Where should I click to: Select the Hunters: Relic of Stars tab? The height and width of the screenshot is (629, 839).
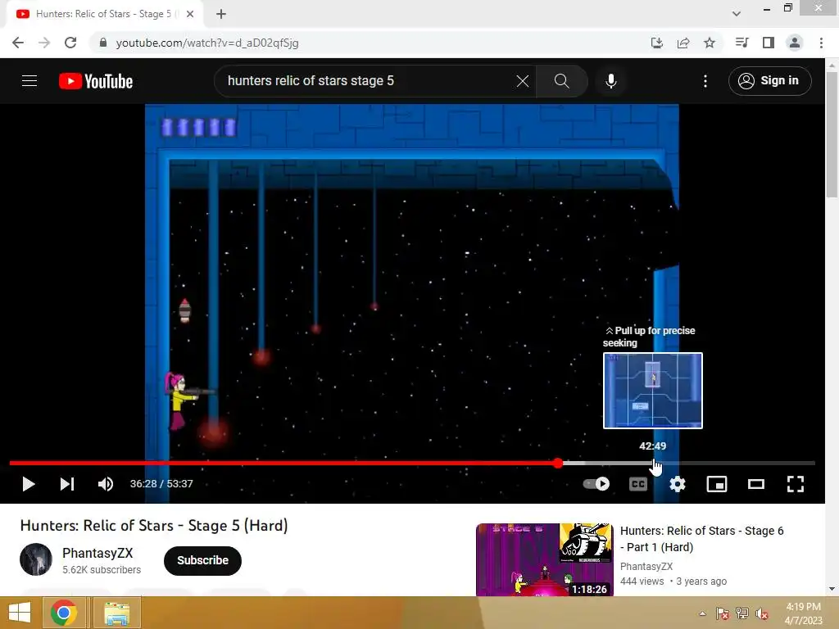[x=104, y=14]
